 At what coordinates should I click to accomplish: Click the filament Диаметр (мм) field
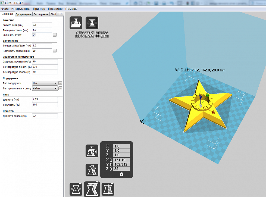45,99
